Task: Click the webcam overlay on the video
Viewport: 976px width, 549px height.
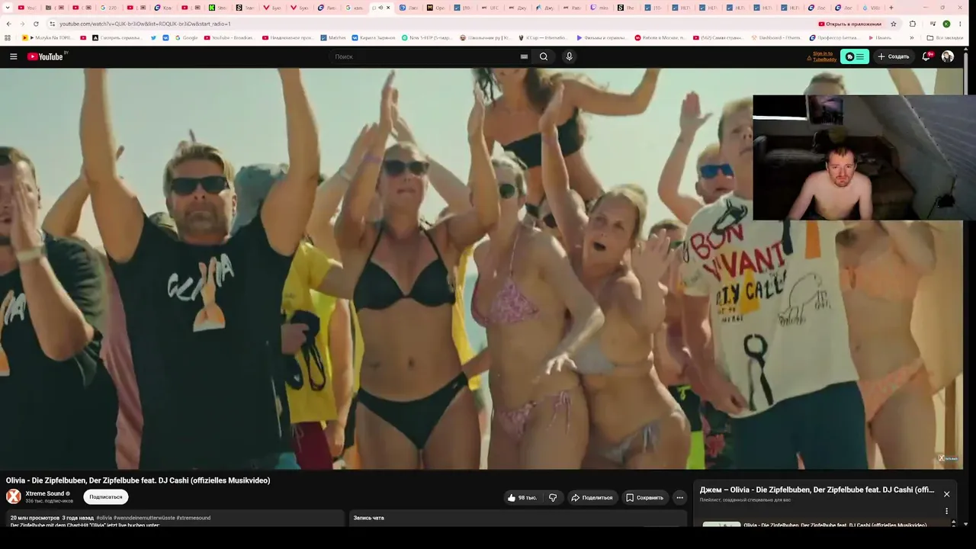Action: pos(864,158)
